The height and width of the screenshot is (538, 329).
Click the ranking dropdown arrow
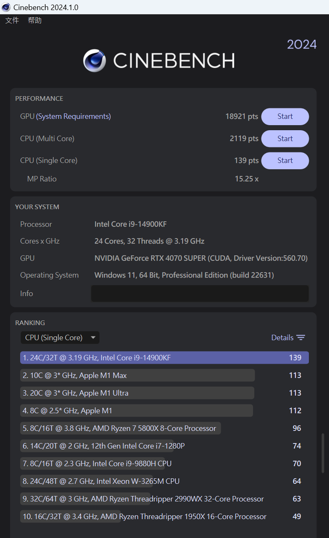click(x=93, y=338)
